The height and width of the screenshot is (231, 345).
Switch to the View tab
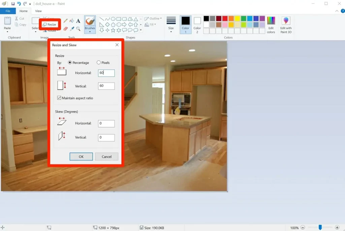(38, 11)
